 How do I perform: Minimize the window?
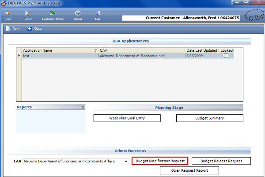pyautogui.click(x=237, y=2)
